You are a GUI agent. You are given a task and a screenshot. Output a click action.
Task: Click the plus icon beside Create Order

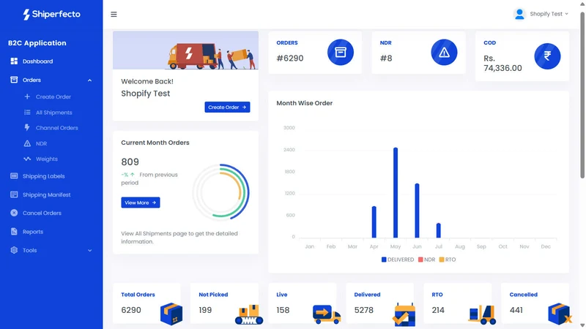[27, 97]
